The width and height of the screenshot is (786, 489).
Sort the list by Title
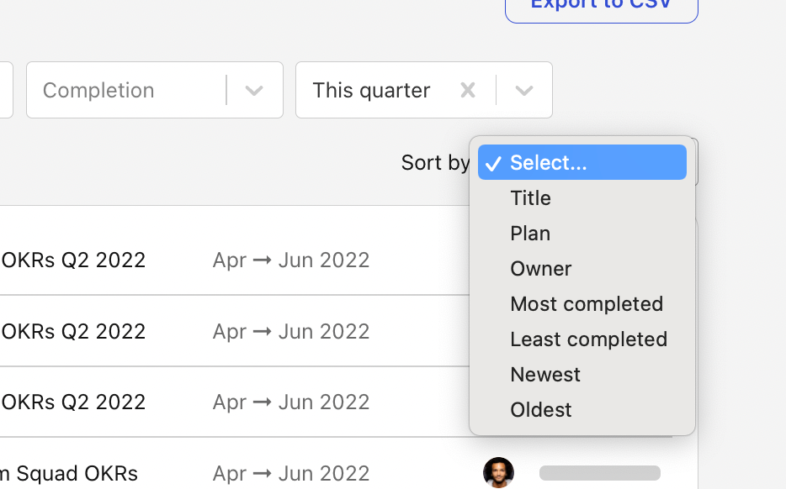click(x=530, y=198)
